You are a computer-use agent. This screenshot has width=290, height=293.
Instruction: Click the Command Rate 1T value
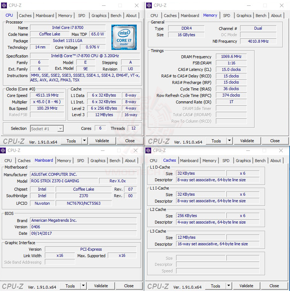231,102
